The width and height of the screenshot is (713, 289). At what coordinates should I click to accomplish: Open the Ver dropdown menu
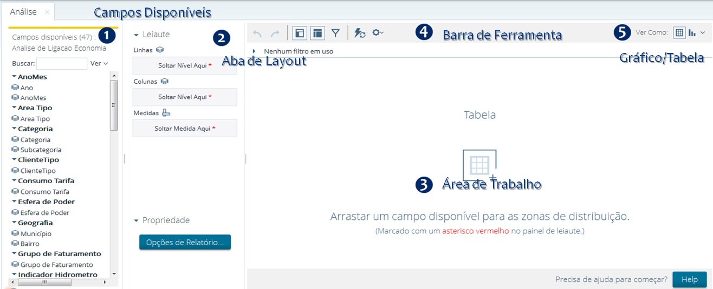coord(99,63)
